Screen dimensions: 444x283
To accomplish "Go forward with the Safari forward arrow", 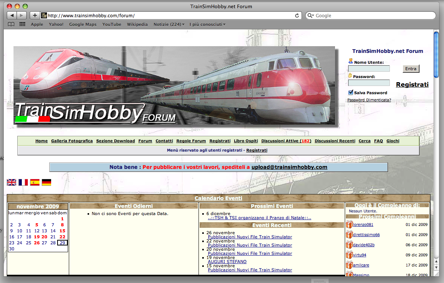I will [22, 15].
